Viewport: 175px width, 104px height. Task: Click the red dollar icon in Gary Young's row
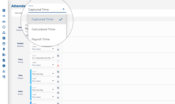point(58,66)
